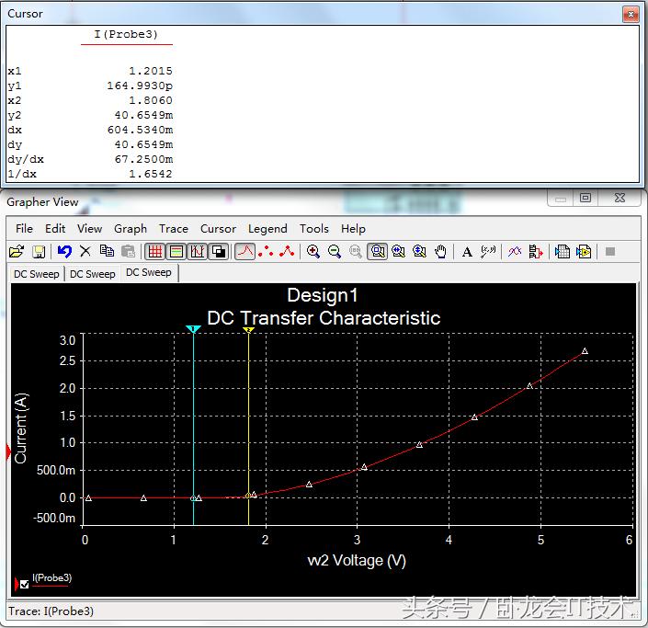The width and height of the screenshot is (648, 628).
Task: Click the Add Text 'A' icon
Action: coord(467,251)
